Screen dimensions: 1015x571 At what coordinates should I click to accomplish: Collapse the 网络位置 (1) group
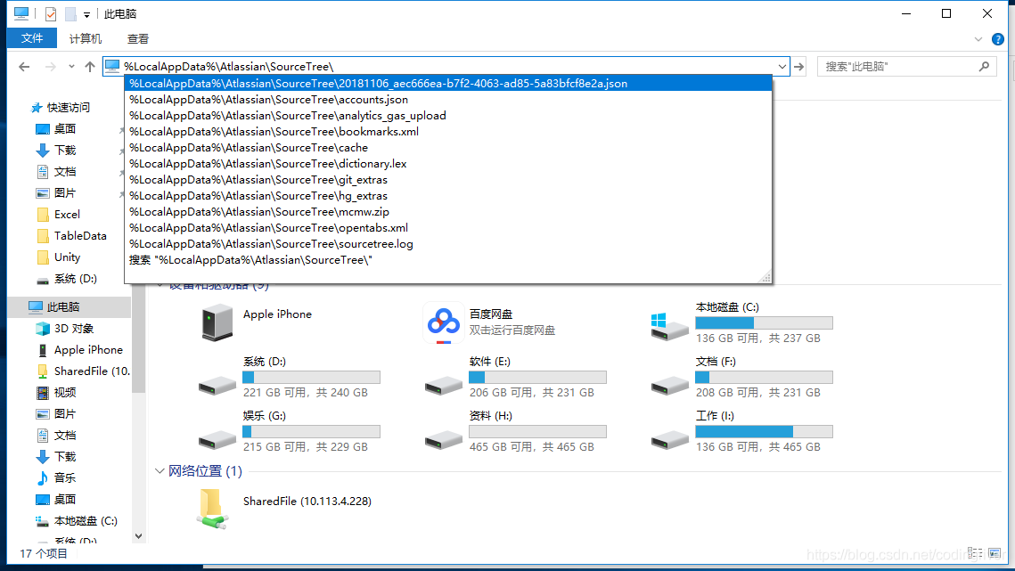coord(160,471)
